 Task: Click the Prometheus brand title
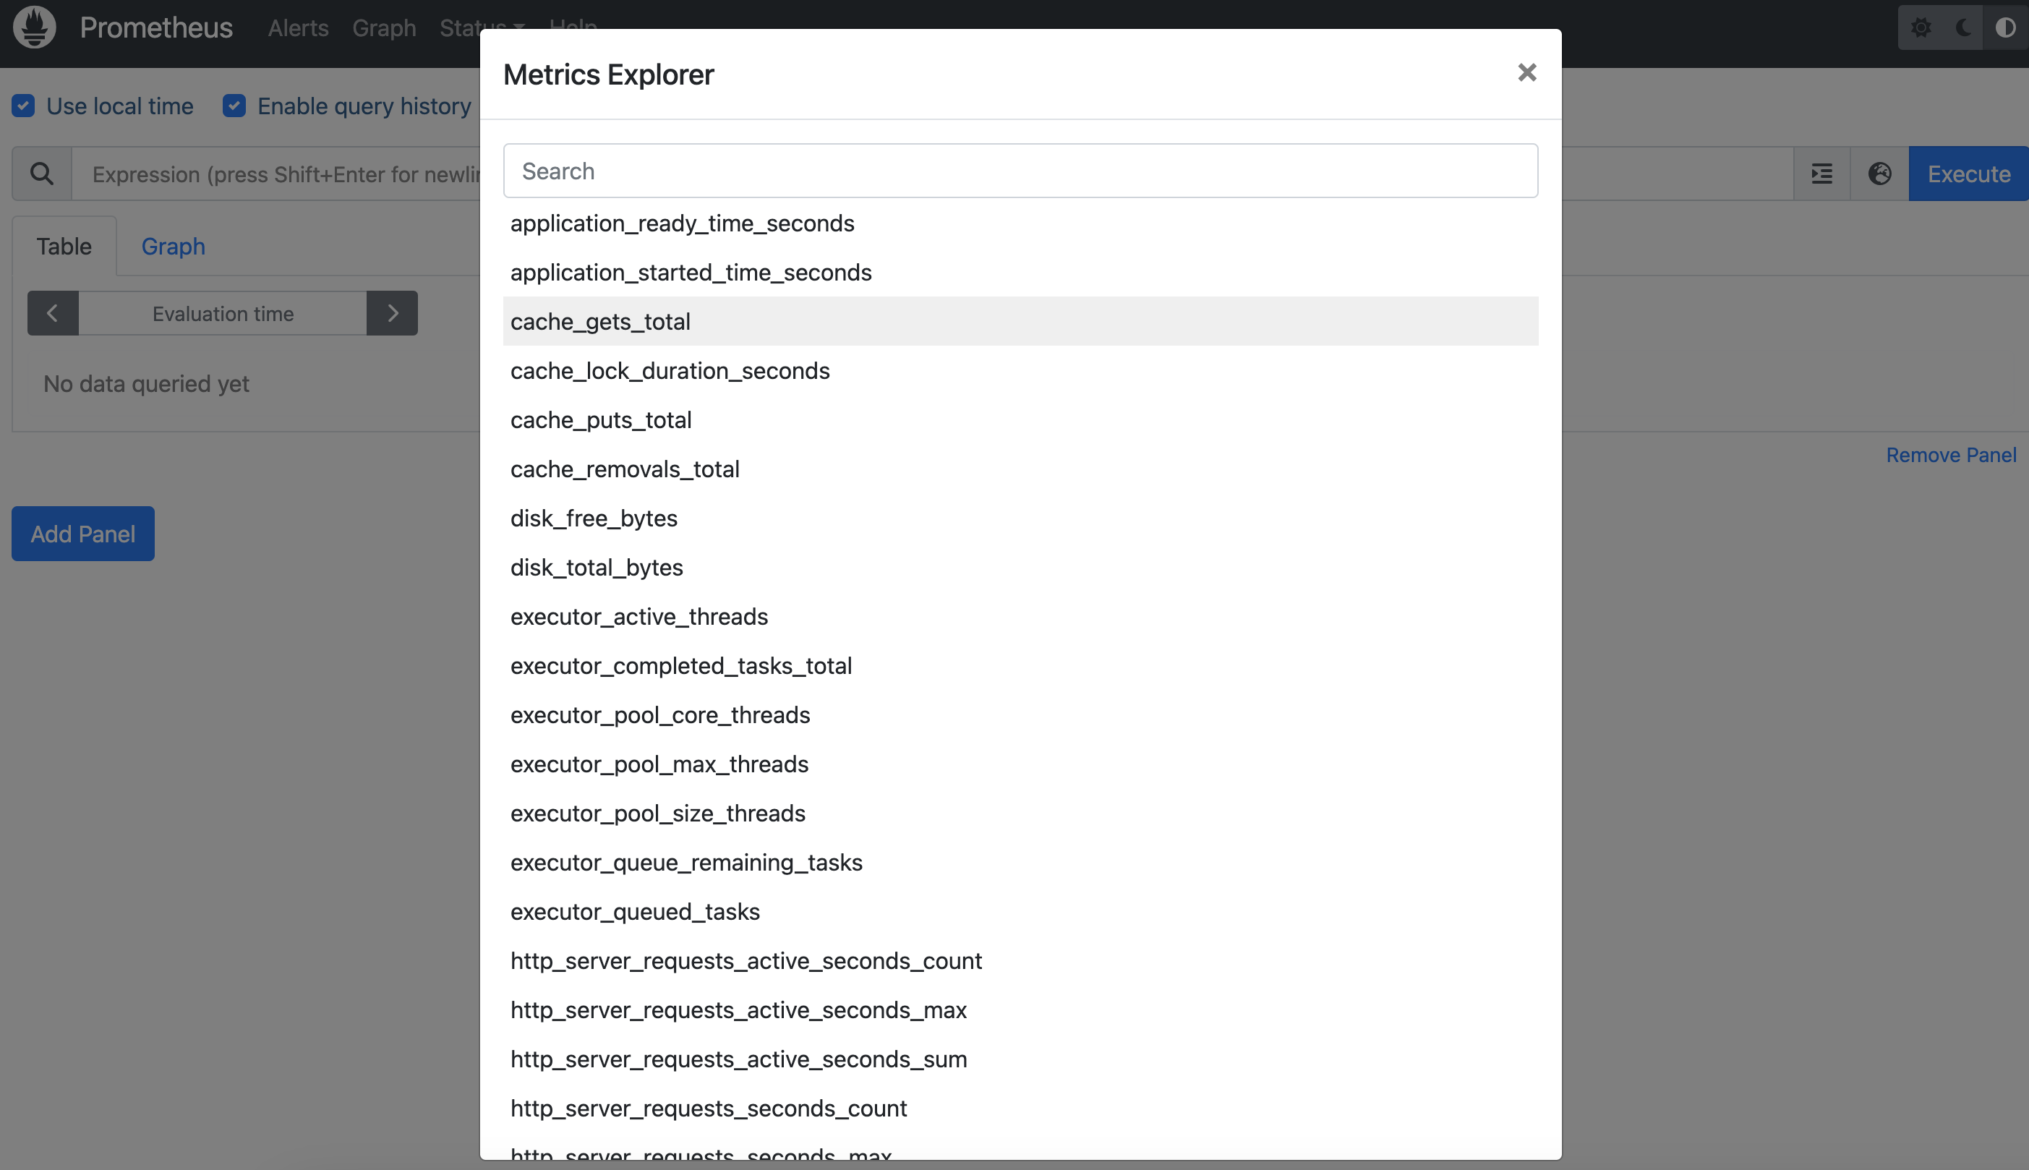pos(156,27)
